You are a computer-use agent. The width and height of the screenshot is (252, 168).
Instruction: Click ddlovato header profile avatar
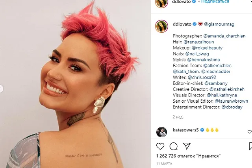[x=162, y=2]
